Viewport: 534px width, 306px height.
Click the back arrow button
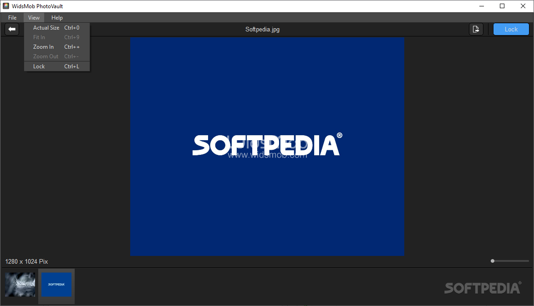point(12,29)
